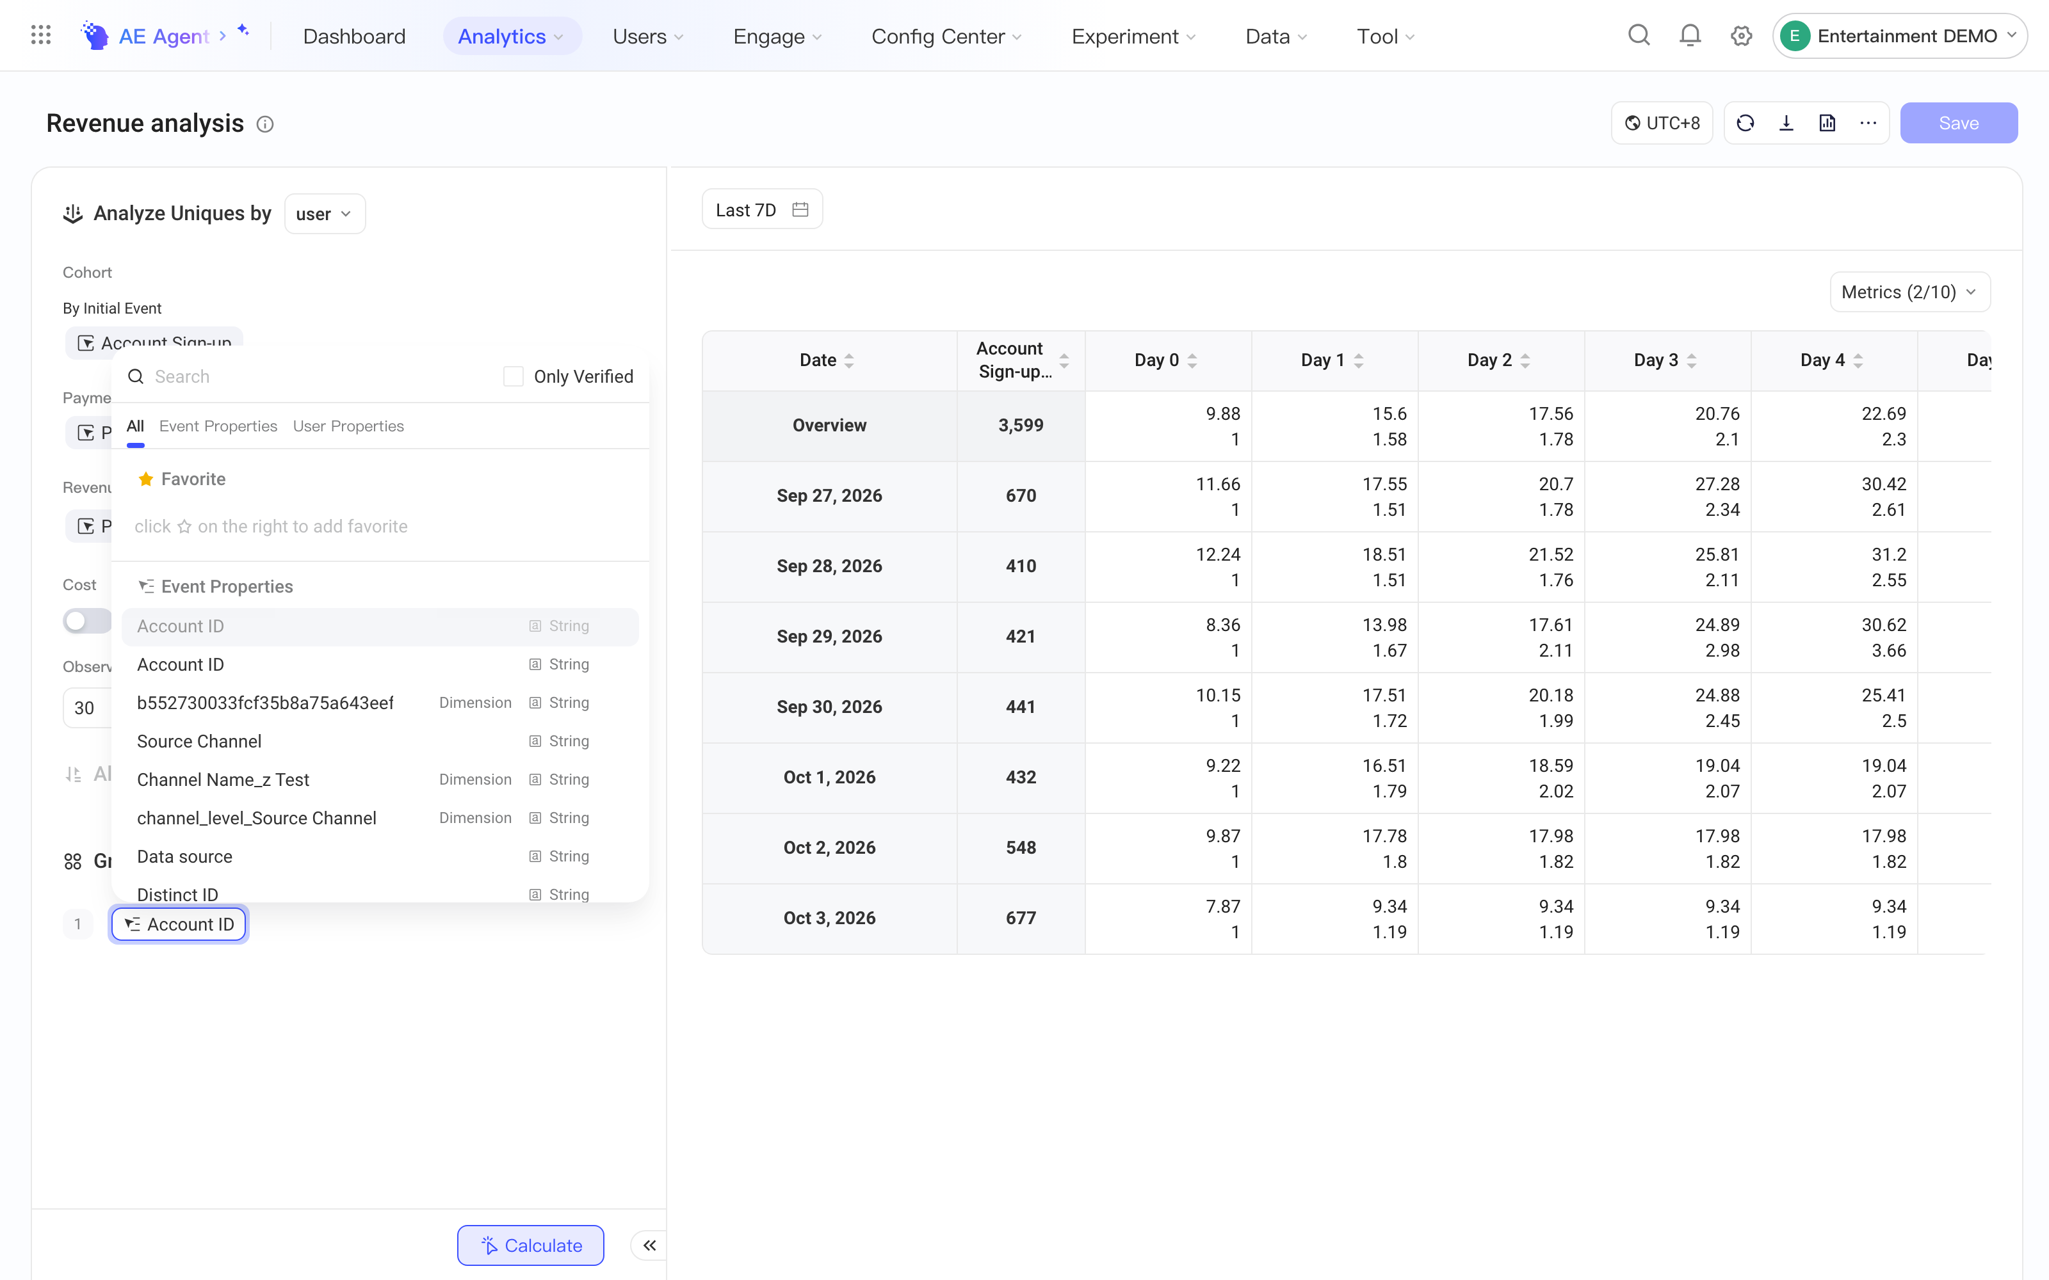Open the Entertainment DEMO project dropdown
The image size is (2049, 1280).
[1900, 36]
